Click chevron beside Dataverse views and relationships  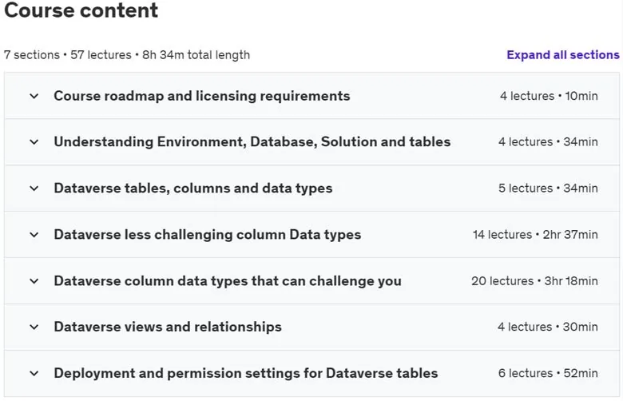[34, 327]
